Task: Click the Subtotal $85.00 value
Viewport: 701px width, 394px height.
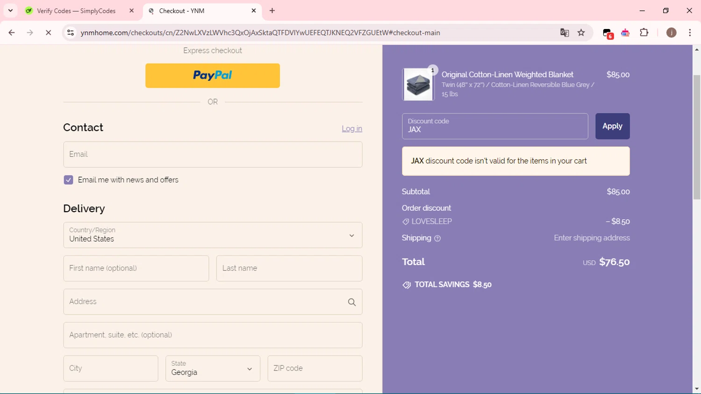Action: (x=618, y=192)
